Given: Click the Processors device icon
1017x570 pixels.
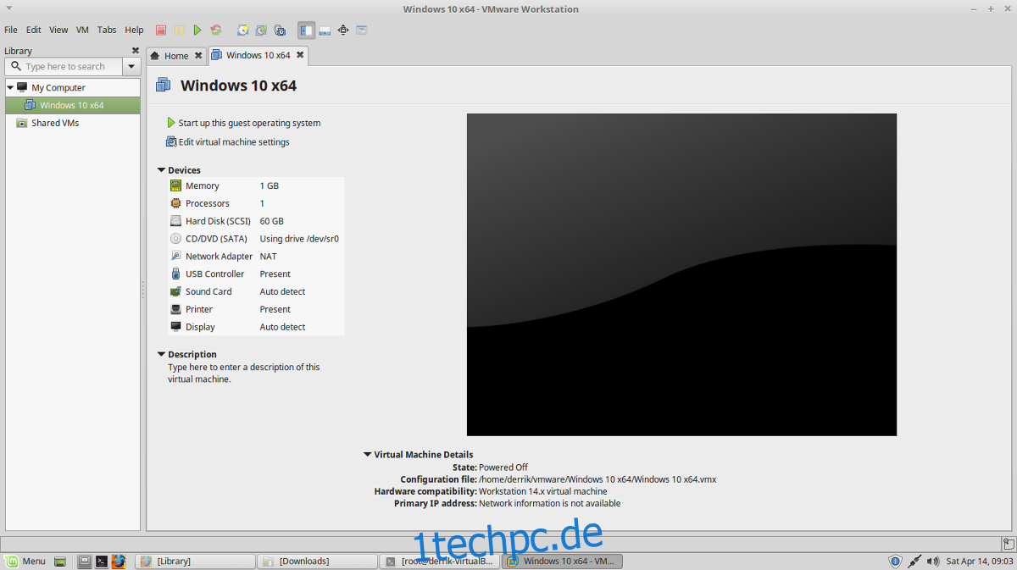Looking at the screenshot, I should pos(175,203).
